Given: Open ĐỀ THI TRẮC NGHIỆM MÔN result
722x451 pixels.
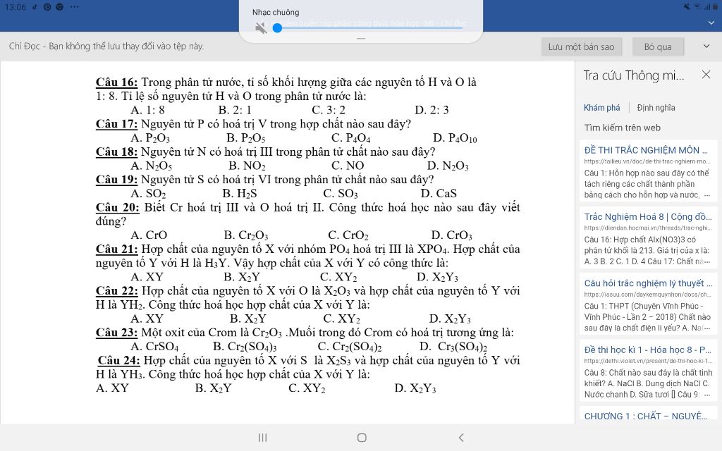Looking at the screenshot, I should pos(646,150).
